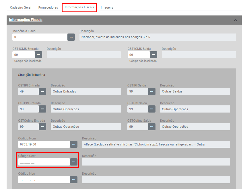
Task: Open Código Cest search button
Action: click(74, 162)
